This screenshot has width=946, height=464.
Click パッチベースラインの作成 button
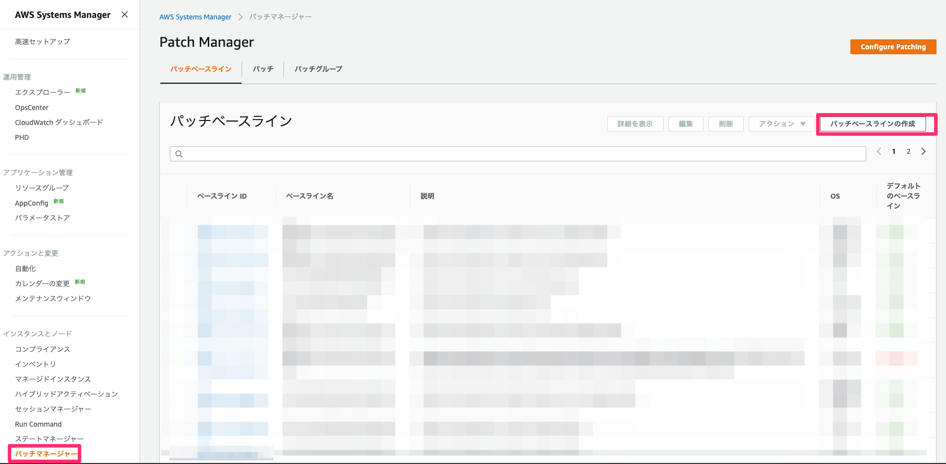click(x=873, y=124)
